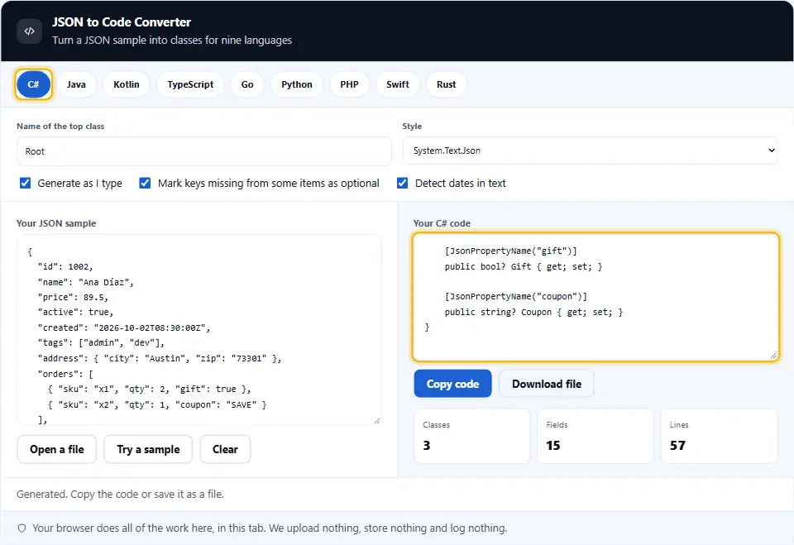Click the Lines count value 57
This screenshot has width=794, height=545.
pos(677,446)
